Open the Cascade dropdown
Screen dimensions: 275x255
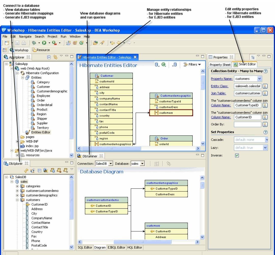tap(266, 140)
